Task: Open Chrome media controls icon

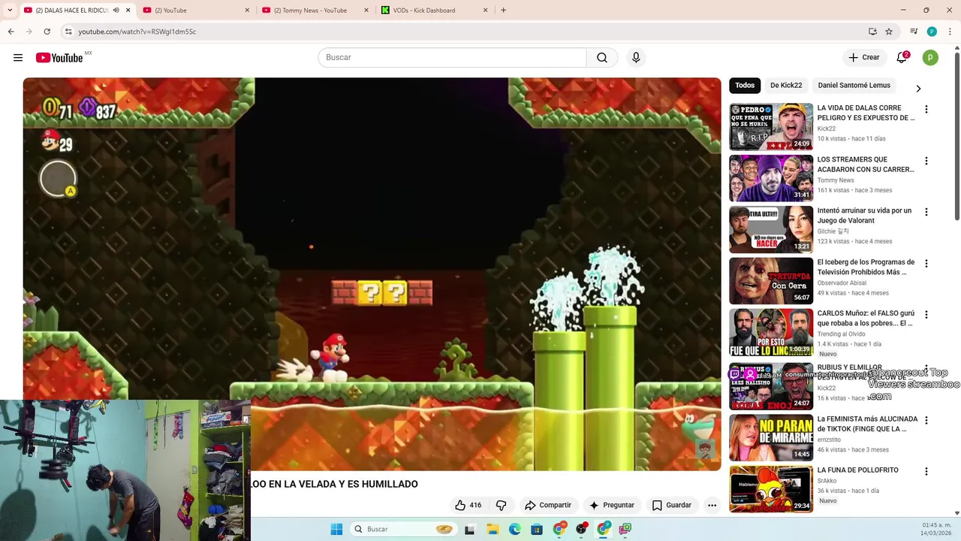Action: point(914,32)
